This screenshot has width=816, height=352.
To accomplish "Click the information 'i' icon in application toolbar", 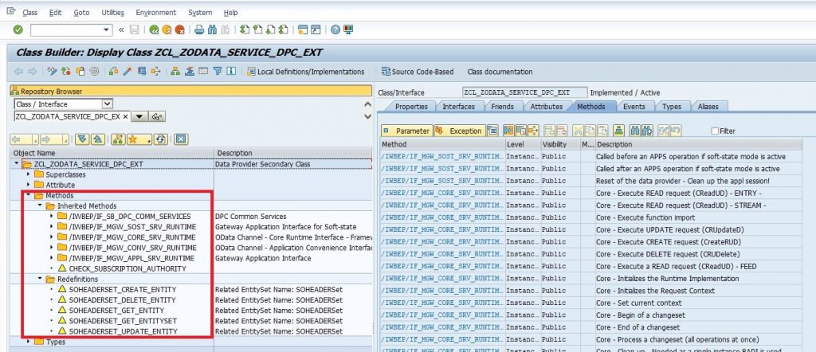I will coord(232,71).
